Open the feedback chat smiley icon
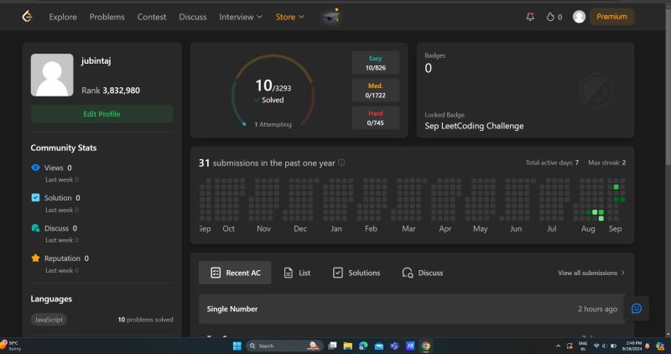 click(x=637, y=308)
